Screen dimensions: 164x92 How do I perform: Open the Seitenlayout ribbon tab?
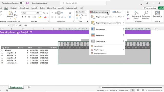click(24, 8)
